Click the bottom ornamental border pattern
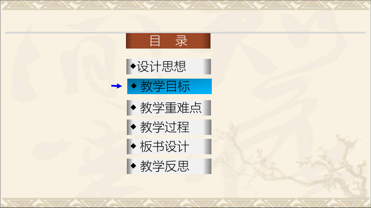 click(x=185, y=203)
